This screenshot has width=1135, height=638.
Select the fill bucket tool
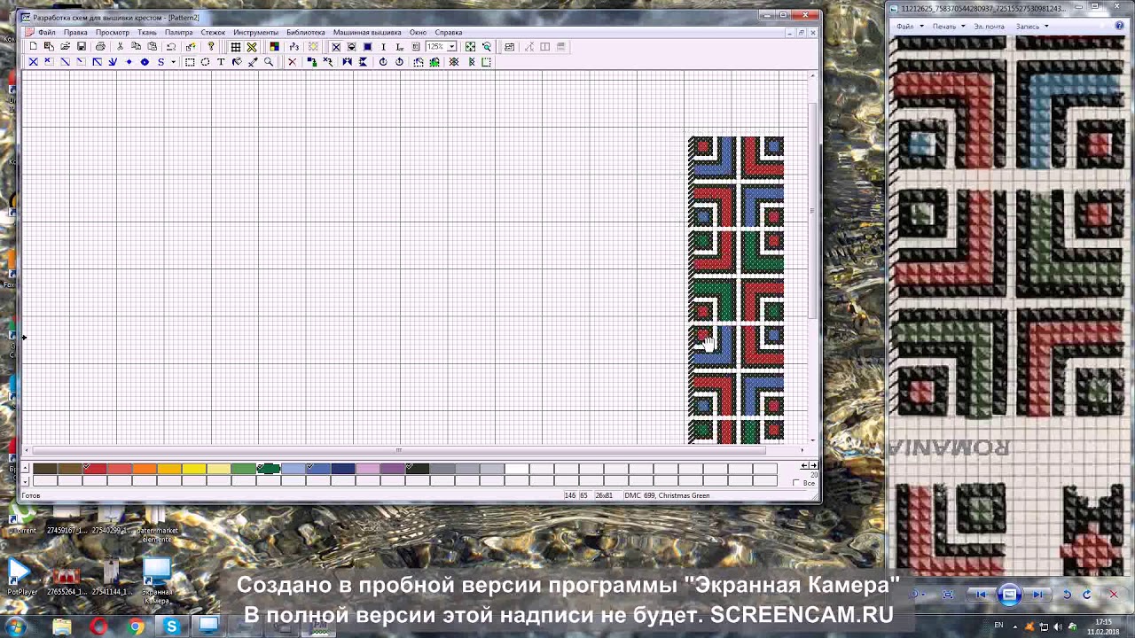(237, 62)
